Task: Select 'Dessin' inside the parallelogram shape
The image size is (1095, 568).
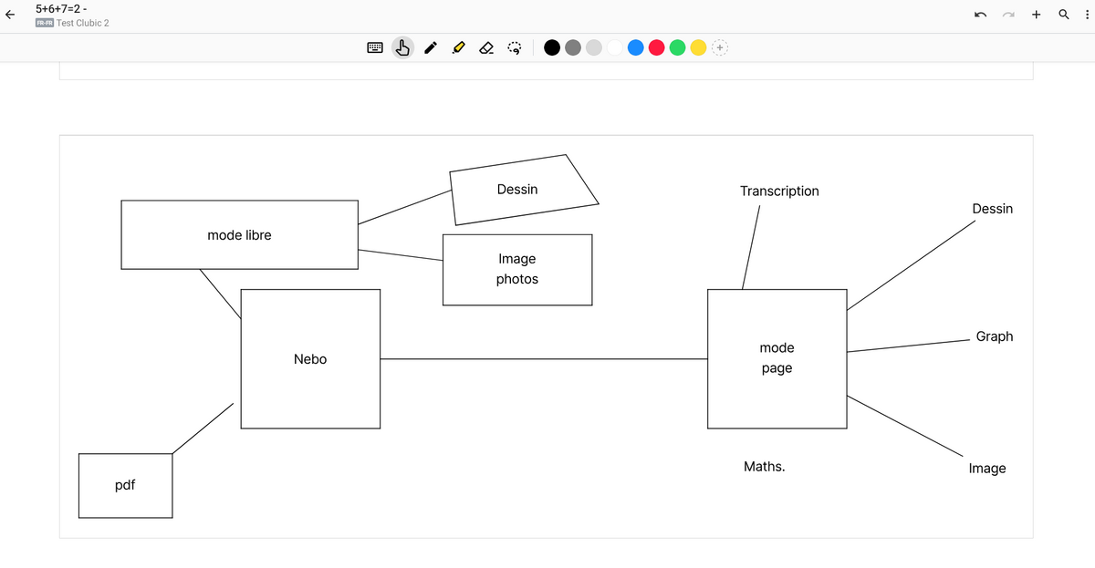Action: coord(517,190)
